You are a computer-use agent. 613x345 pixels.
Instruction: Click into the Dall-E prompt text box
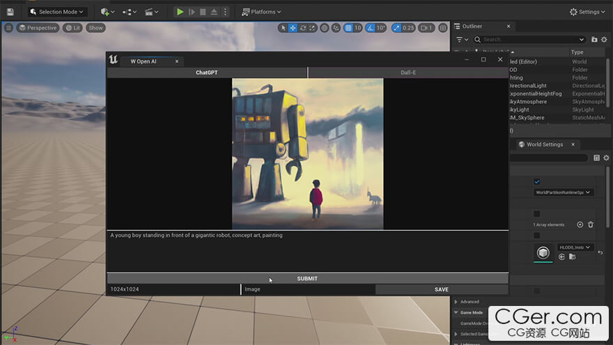(308, 251)
